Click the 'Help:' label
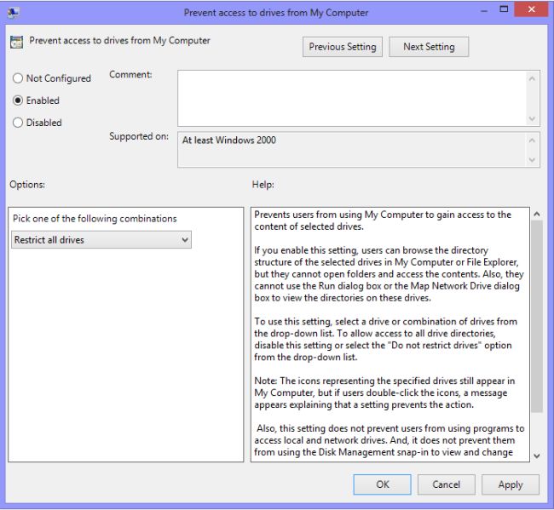Viewport: 554px width, 510px height. coord(263,185)
